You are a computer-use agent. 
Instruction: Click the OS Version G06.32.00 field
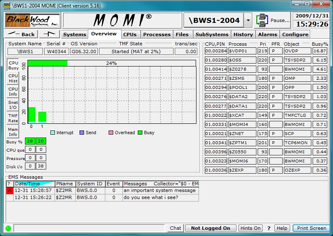click(84, 52)
